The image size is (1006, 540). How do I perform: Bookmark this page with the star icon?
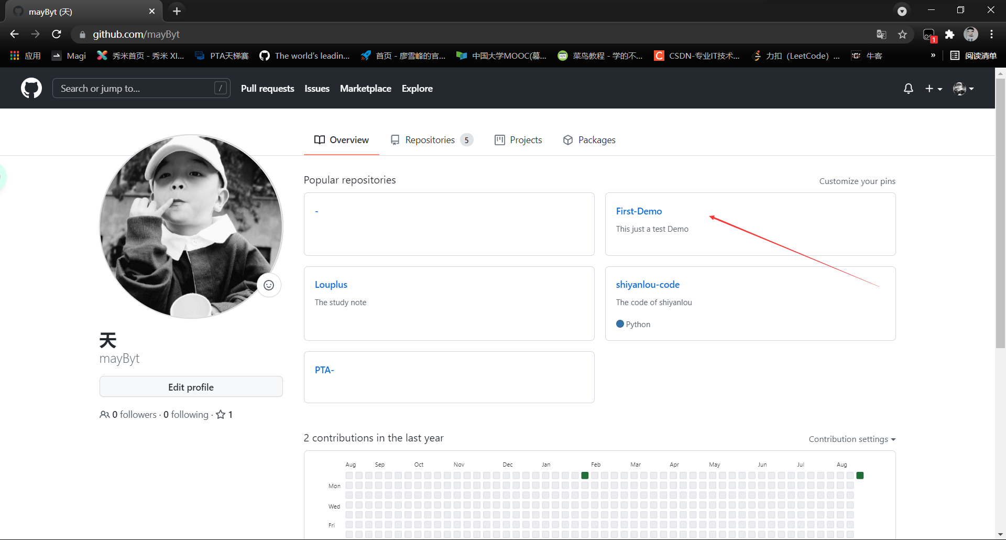902,34
